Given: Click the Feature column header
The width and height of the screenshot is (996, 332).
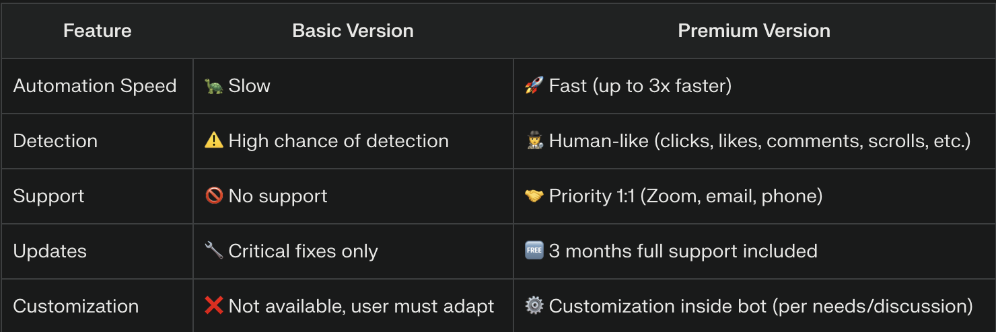Looking at the screenshot, I should (97, 30).
